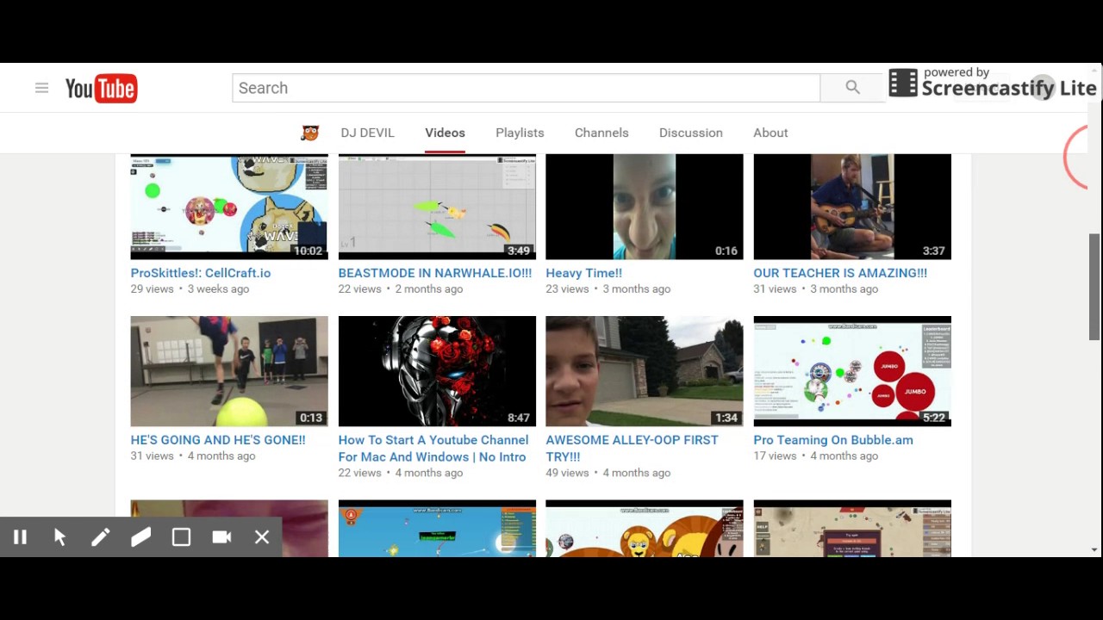1103x620 pixels.
Task: Select the Screencastify rectangle tool
Action: [181, 537]
